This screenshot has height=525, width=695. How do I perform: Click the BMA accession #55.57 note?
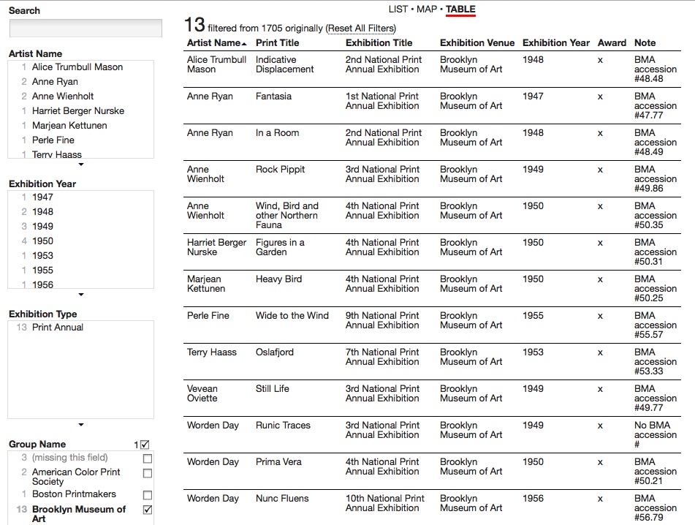point(655,325)
